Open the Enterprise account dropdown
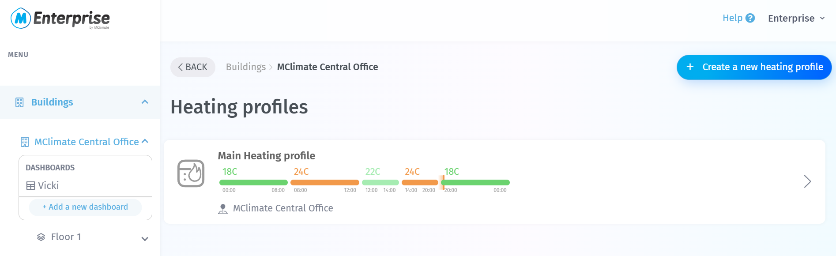This screenshot has height=256, width=836. [796, 18]
